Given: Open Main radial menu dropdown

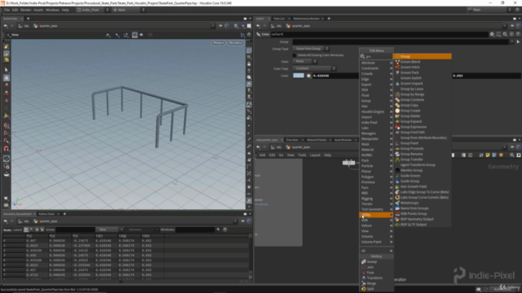Looking at the screenshot, I should pyautogui.click(x=128, y=10).
